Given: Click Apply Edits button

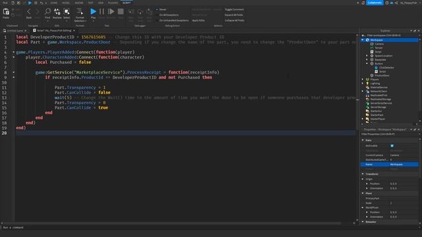Looking at the screenshot, I should (x=198, y=20).
